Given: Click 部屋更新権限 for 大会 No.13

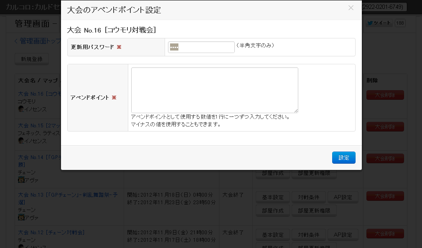Looking at the screenshot, I should click(x=314, y=211).
